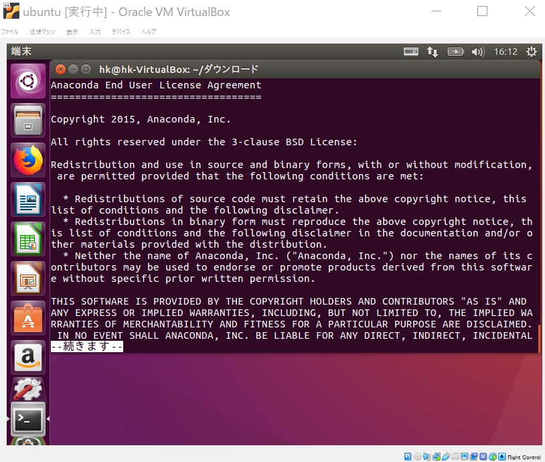
Task: Open Ubuntu Software center icon
Action: pyautogui.click(x=28, y=318)
